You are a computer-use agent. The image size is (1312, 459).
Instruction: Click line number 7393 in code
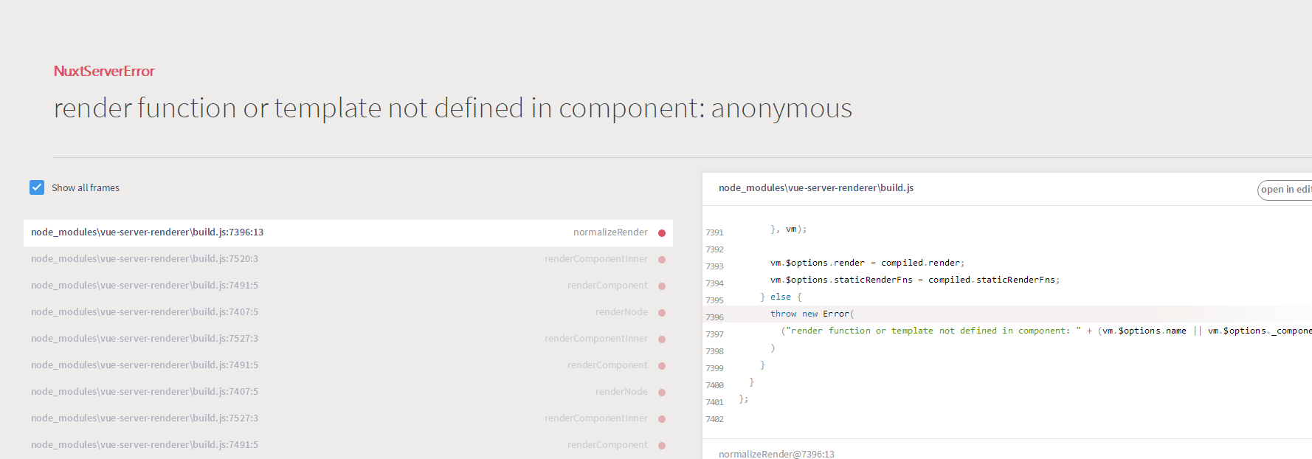coord(714,266)
